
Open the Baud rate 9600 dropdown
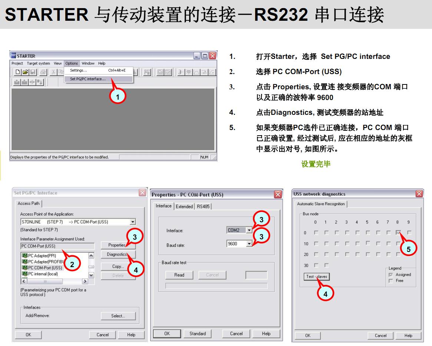(249, 244)
